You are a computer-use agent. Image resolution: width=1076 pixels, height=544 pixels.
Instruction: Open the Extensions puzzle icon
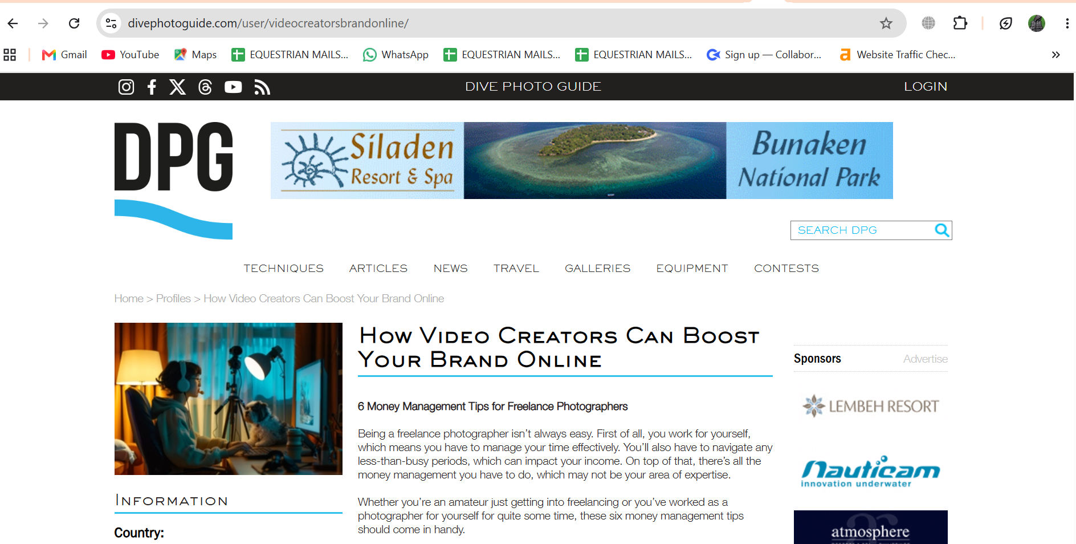pyautogui.click(x=960, y=23)
